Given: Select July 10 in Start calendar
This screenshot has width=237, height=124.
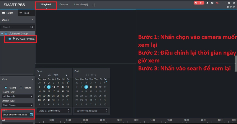Looking at the screenshot, I should (54, 87).
